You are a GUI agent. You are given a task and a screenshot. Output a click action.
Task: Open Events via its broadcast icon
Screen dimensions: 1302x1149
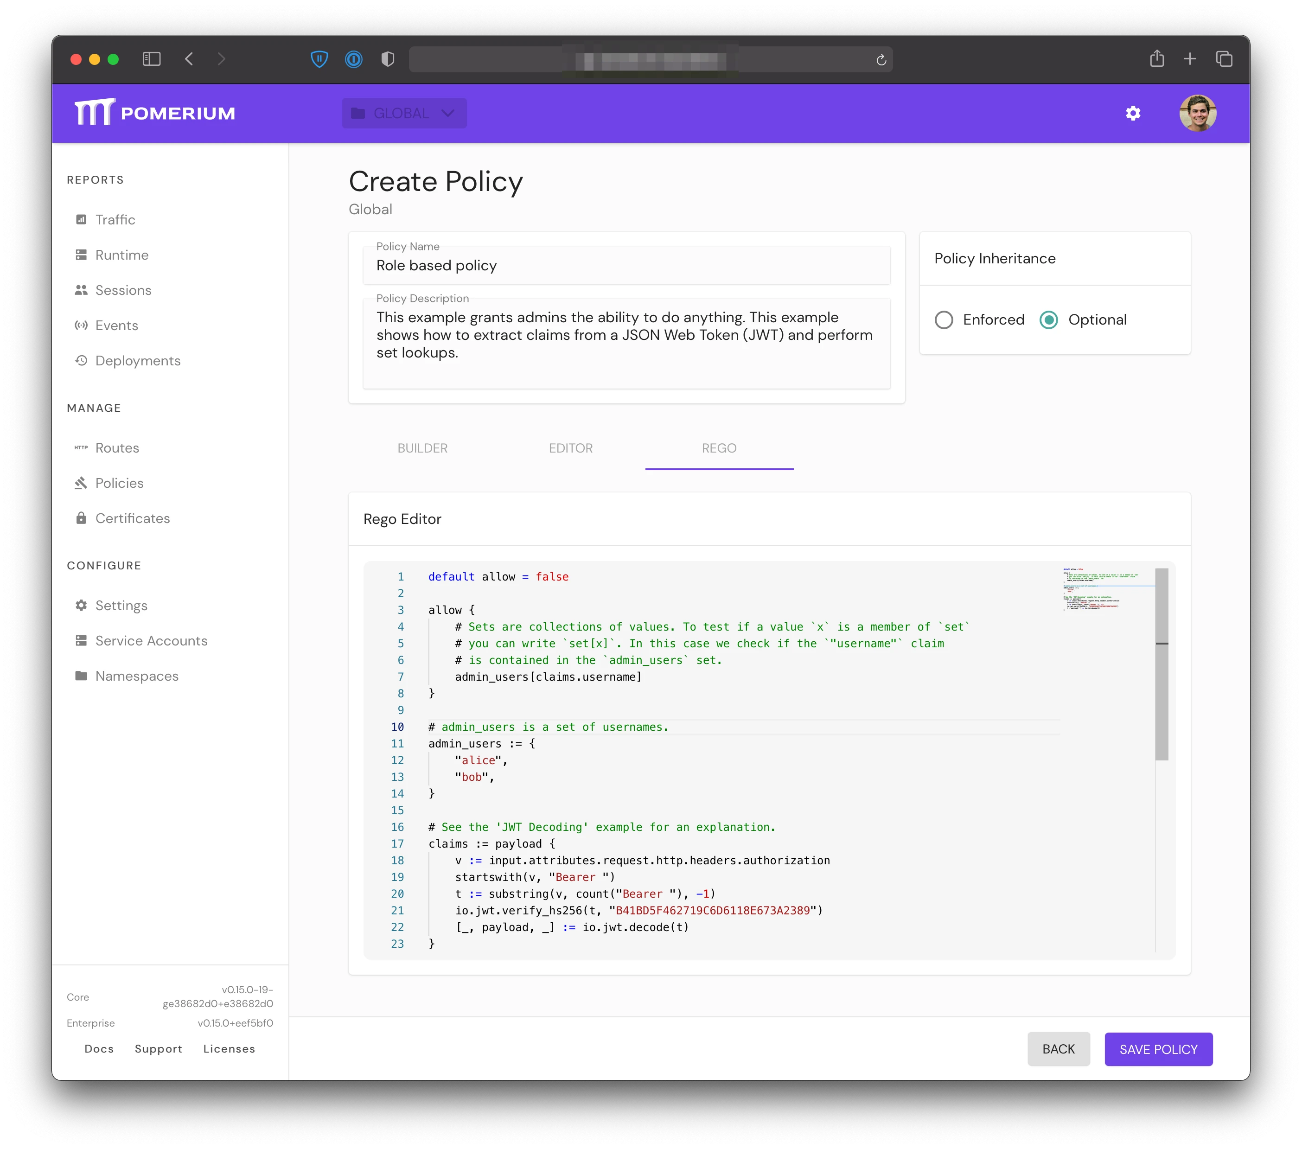[x=81, y=326]
